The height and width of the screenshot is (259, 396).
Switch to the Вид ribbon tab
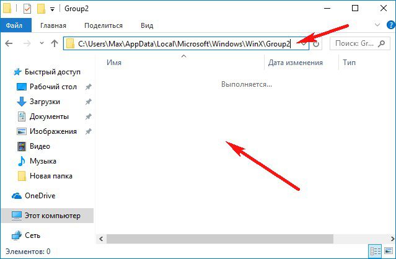[x=147, y=25]
